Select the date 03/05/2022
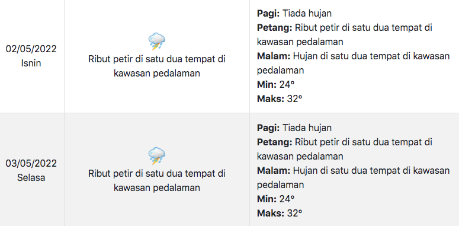The image size is (459, 226). [x=31, y=163]
